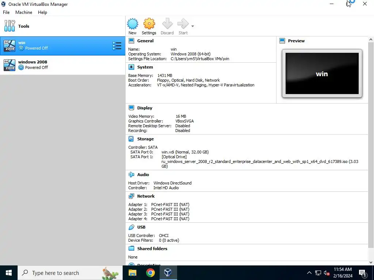
Task: Show hidden system tray icons
Action: point(309,273)
